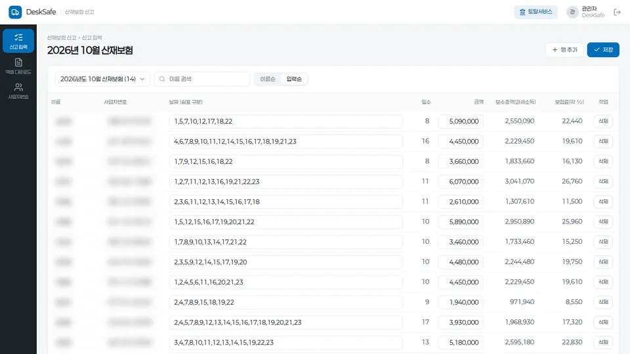Click the total wage value 971,940
630x354 pixels.
point(522,302)
